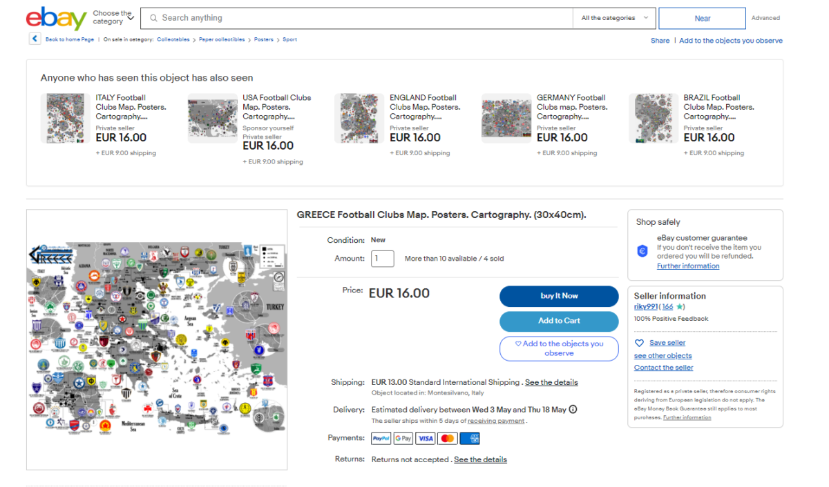
Task: Open the Posters breadcrumb category
Action: point(263,39)
